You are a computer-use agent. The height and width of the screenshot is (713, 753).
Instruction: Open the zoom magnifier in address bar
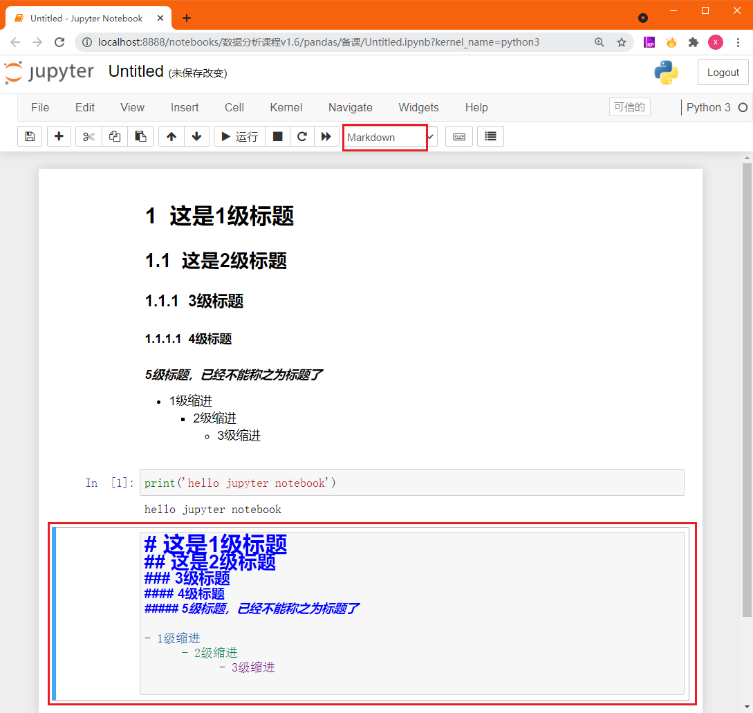(599, 42)
